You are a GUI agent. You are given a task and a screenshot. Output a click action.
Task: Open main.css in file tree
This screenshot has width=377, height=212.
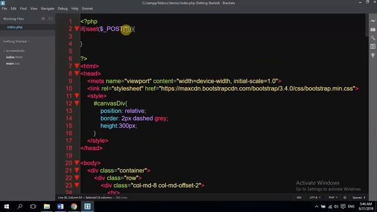tap(13, 64)
